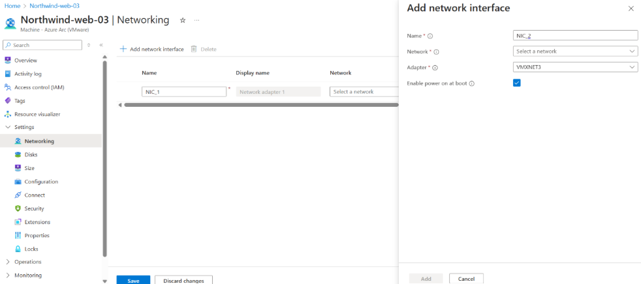This screenshot has width=641, height=284.
Task: Click the Disks icon in sidebar
Action: [18, 154]
